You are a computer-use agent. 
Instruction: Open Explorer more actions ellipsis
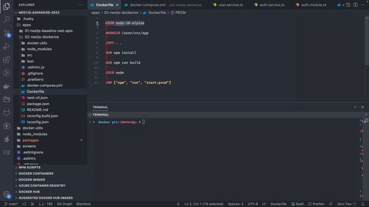click(81, 5)
